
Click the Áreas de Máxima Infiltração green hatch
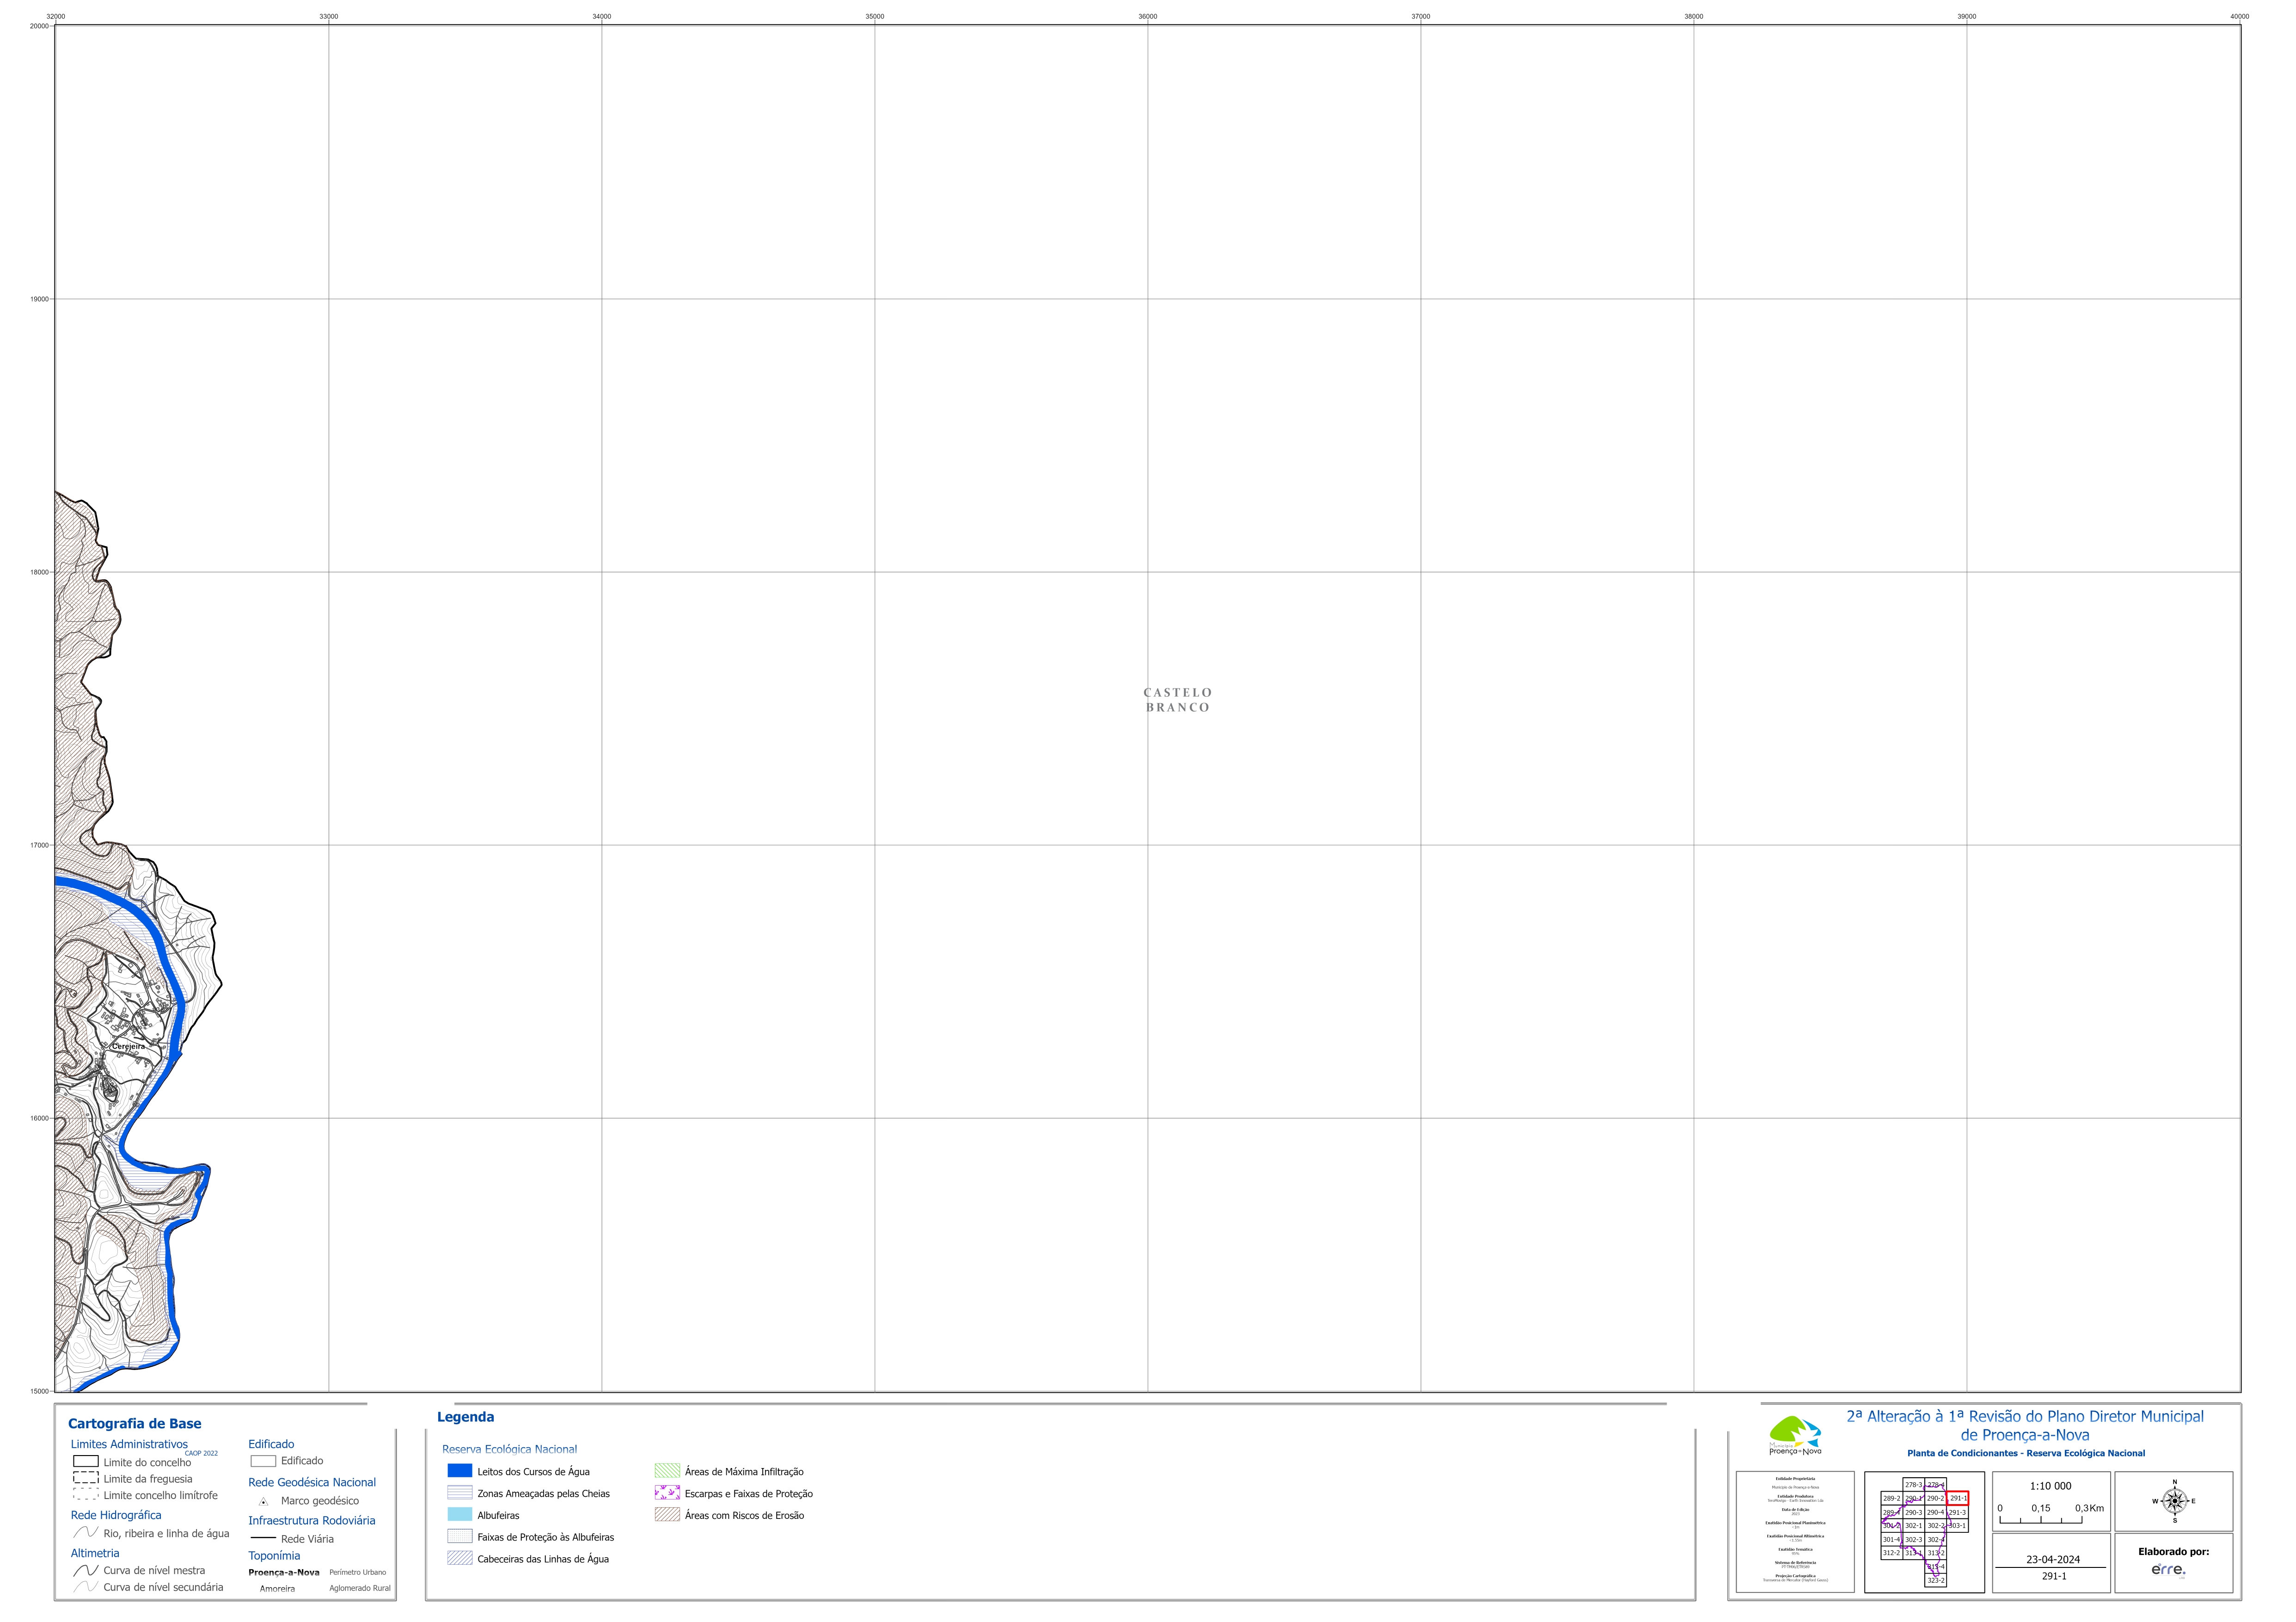(x=667, y=1471)
